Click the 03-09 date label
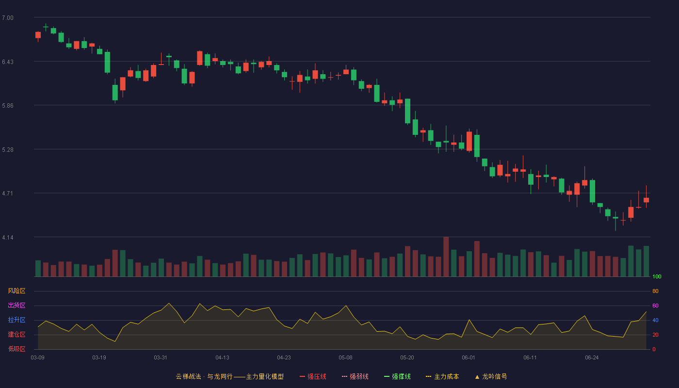679x388 pixels. 38,357
